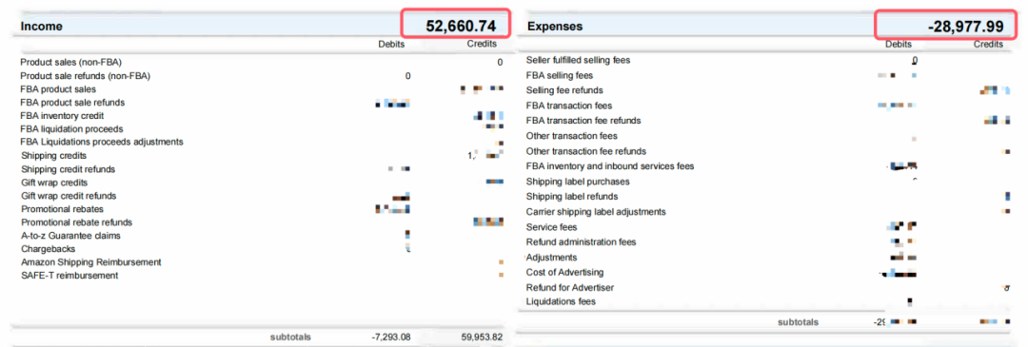Select the Expenses section header
This screenshot has width=1028, height=347.
[555, 27]
